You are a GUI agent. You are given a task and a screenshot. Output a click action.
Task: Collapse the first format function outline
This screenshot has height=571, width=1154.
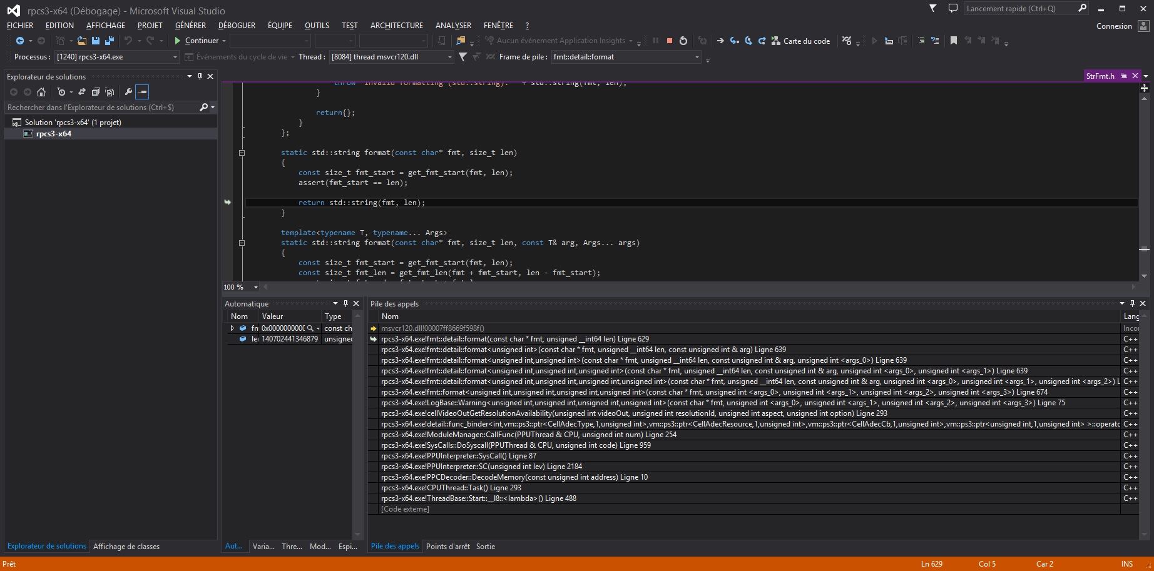242,153
